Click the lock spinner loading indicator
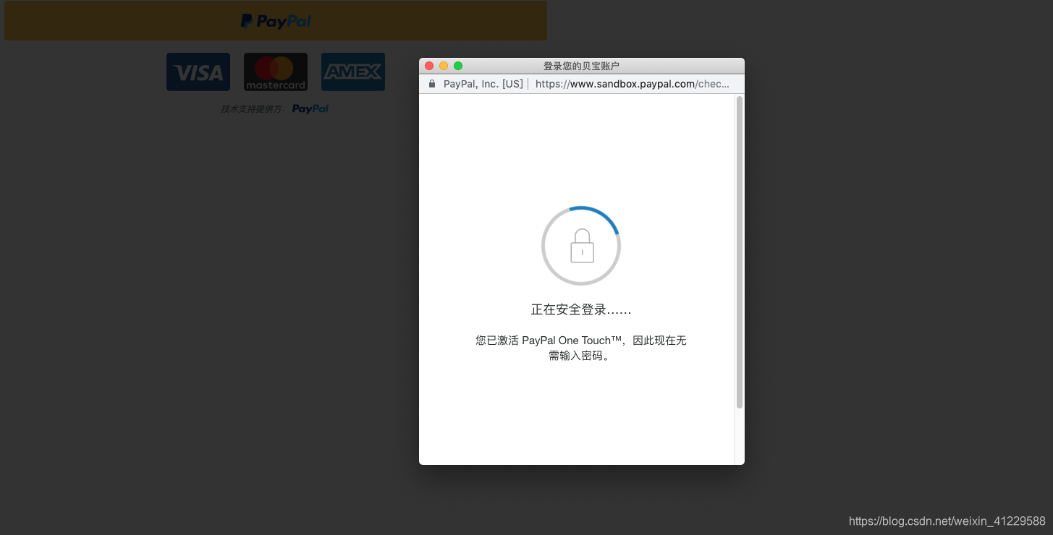The image size is (1053, 535). (x=581, y=246)
